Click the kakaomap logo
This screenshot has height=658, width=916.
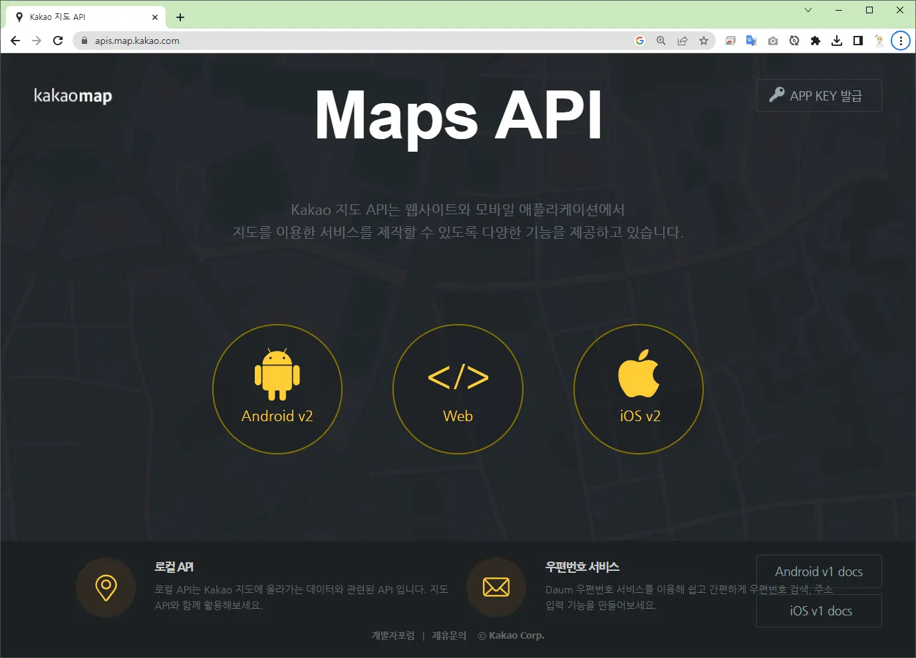pyautogui.click(x=73, y=96)
